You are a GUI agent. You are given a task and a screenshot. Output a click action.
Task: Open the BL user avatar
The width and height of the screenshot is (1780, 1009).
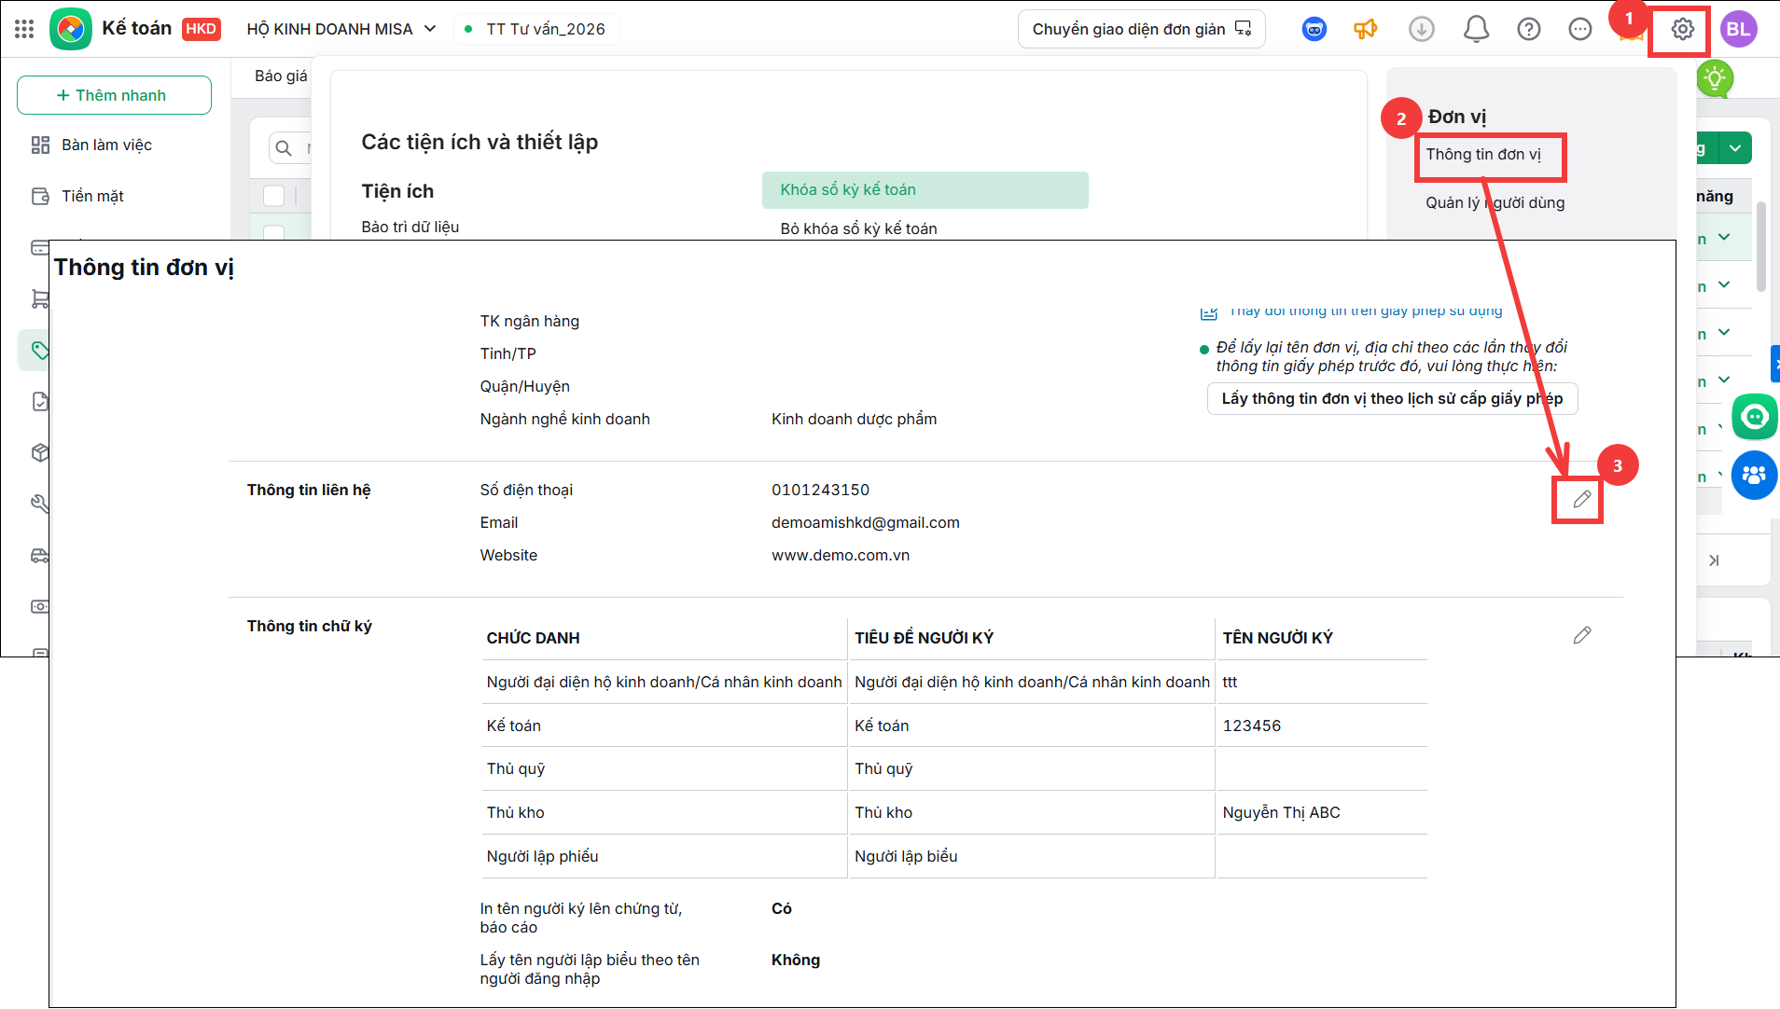[1738, 29]
